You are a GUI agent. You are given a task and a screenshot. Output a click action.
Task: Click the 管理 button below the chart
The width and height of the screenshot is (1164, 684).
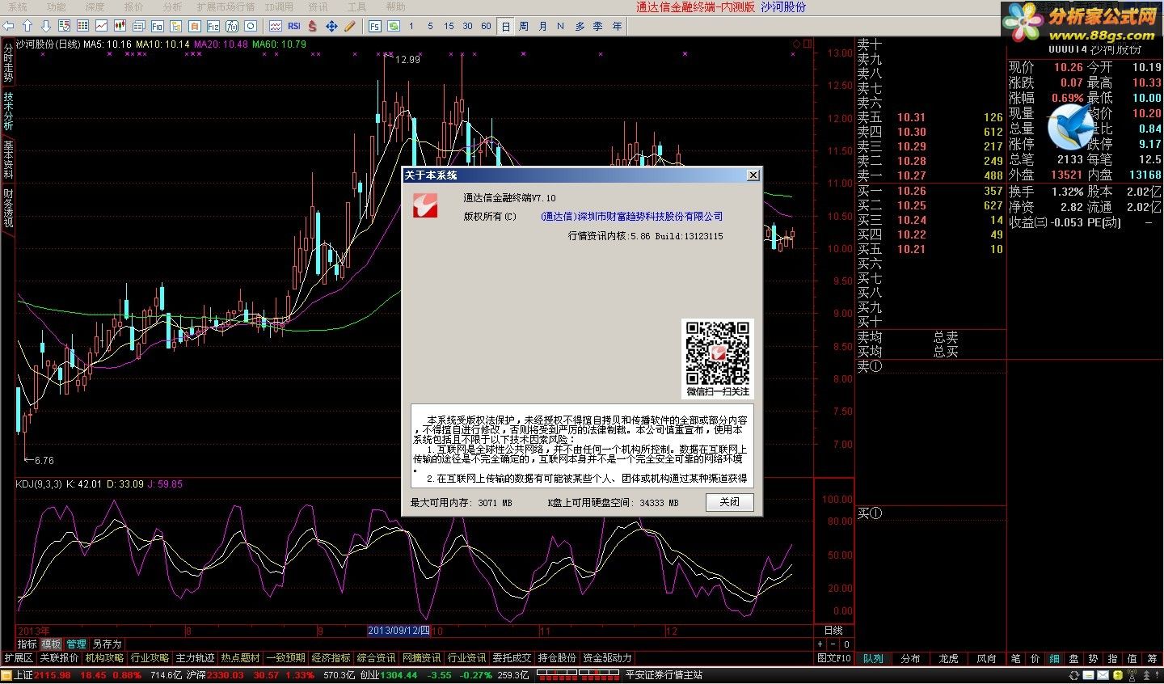click(76, 644)
